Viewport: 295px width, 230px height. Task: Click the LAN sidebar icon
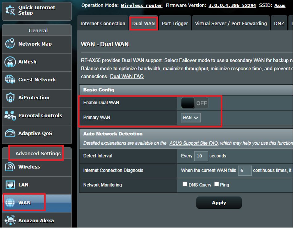click(10, 185)
